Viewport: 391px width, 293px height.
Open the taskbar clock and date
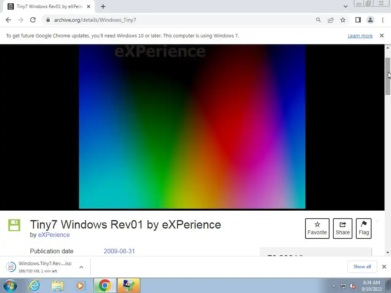[372, 286]
